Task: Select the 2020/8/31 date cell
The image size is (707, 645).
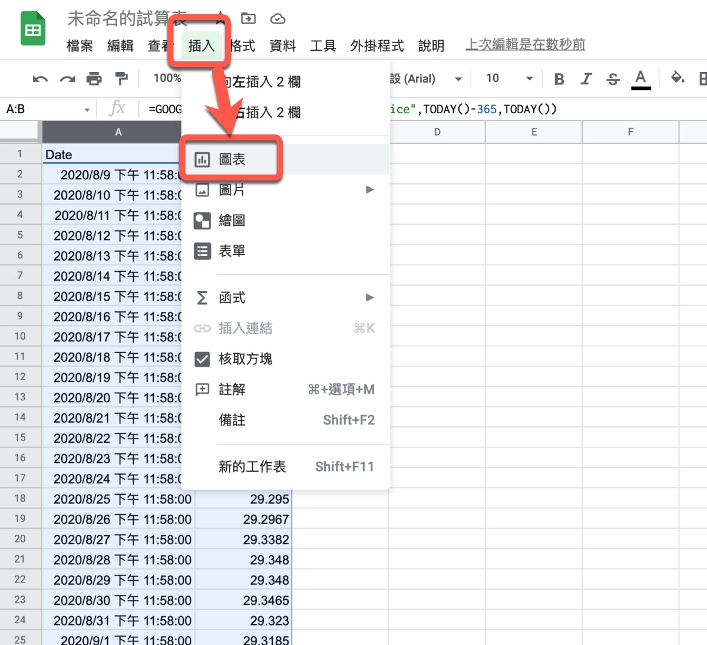Action: [x=118, y=620]
